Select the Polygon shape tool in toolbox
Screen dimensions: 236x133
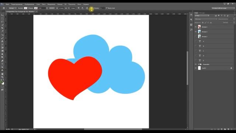click(x=2, y=71)
